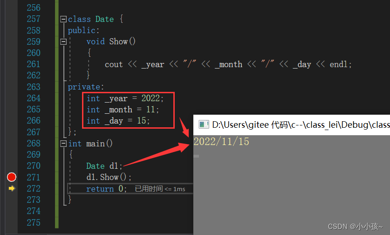Image resolution: width=390 pixels, height=235 pixels.
Task: Click line number 268
Action: pyautogui.click(x=34, y=143)
